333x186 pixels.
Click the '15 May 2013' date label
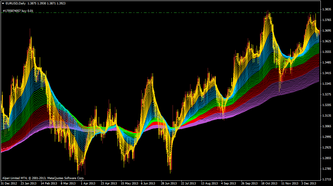tap(129, 183)
